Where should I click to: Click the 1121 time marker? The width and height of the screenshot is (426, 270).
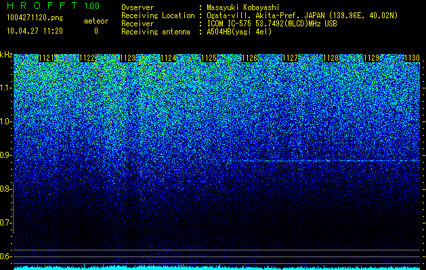[x=47, y=58]
